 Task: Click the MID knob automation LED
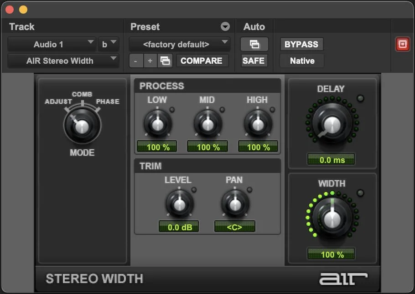pos(222,109)
